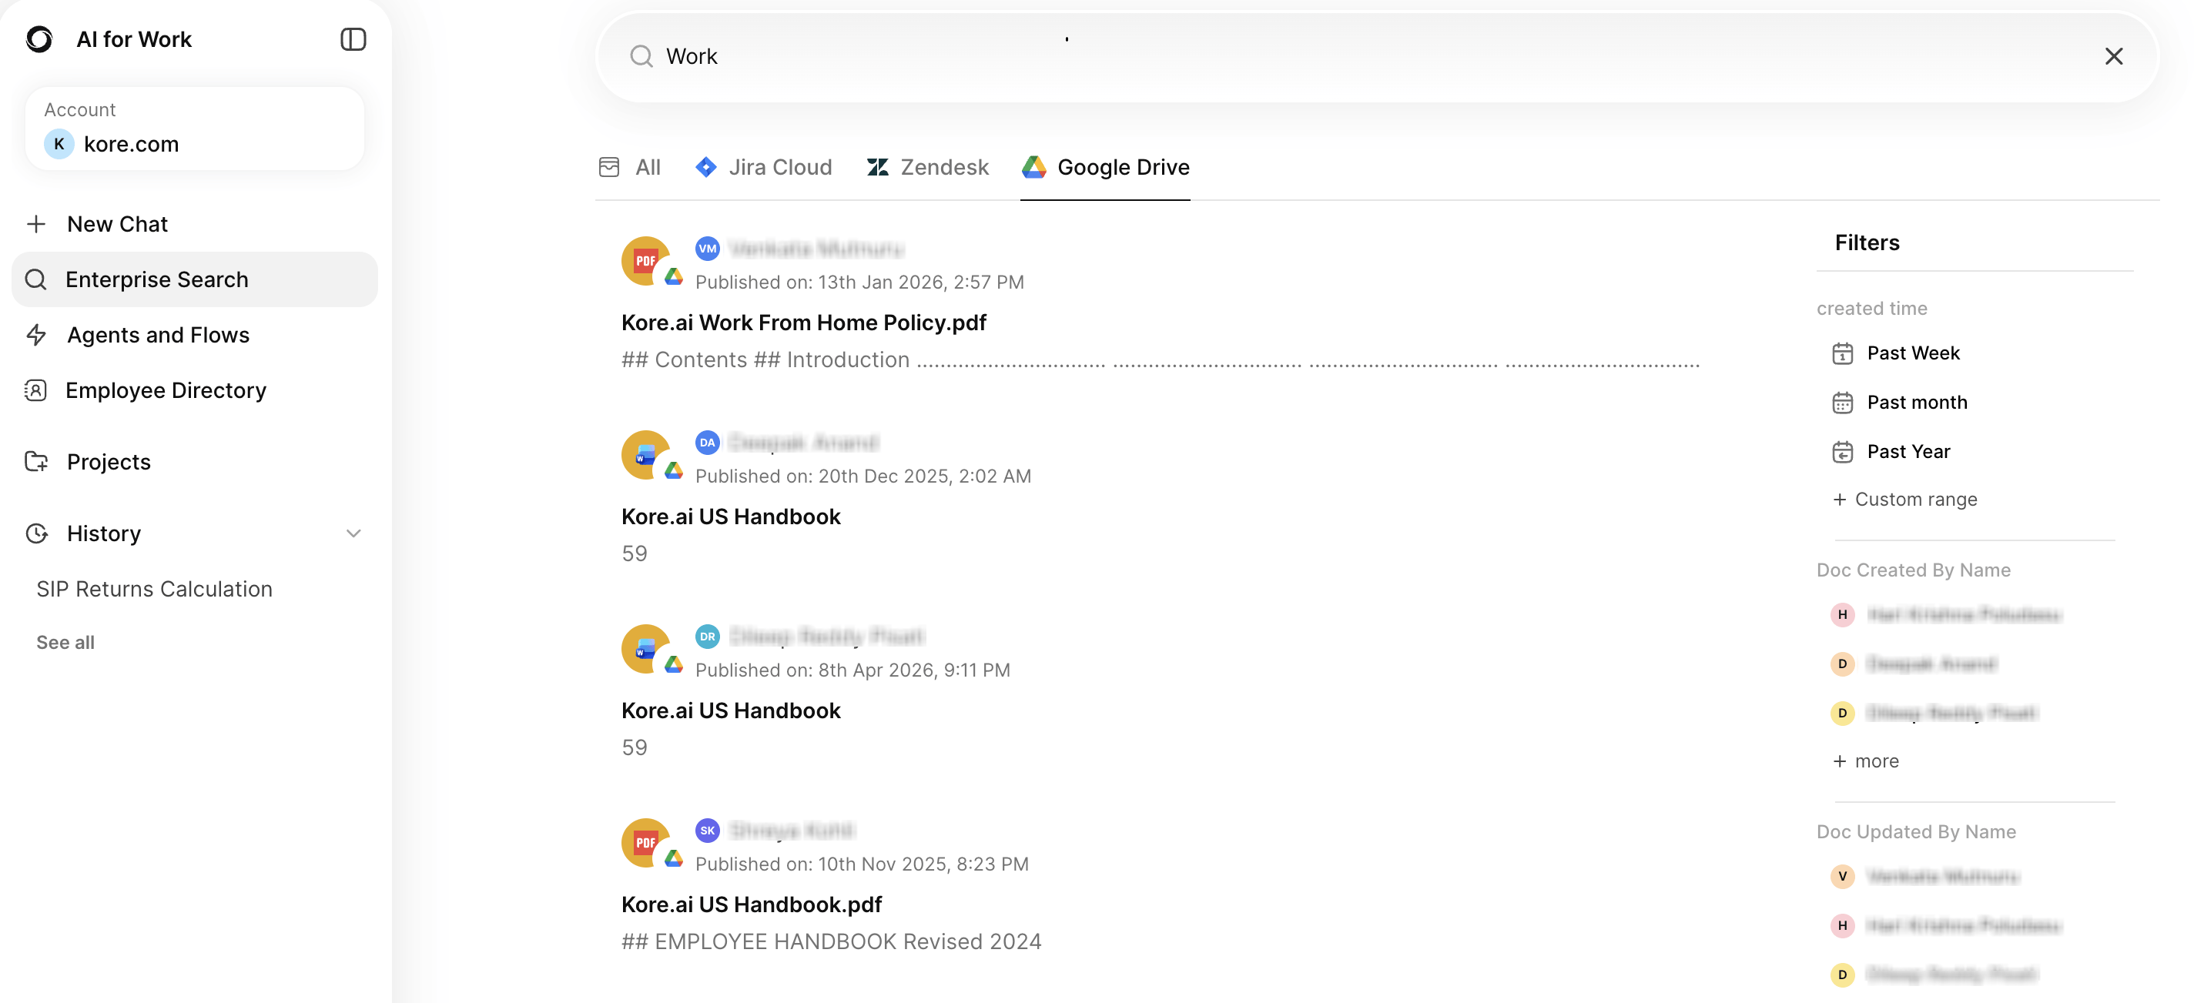Select H creator under Doc Created By Name

[x=1945, y=615]
